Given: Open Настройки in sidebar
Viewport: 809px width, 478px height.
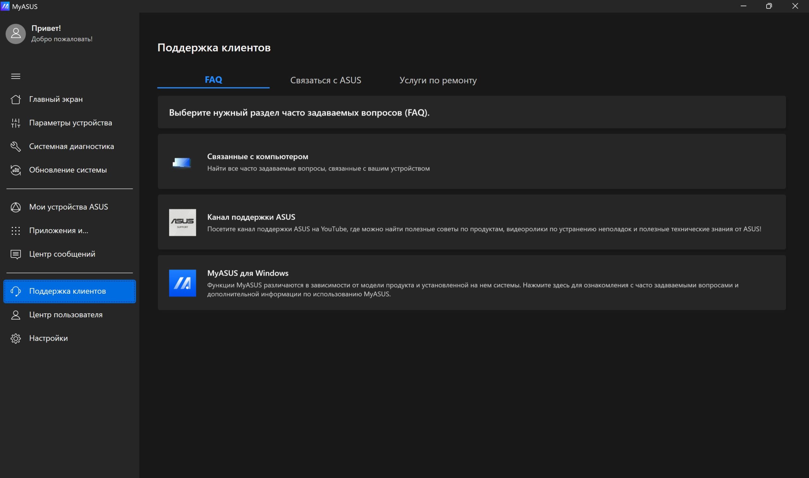Looking at the screenshot, I should 69,338.
